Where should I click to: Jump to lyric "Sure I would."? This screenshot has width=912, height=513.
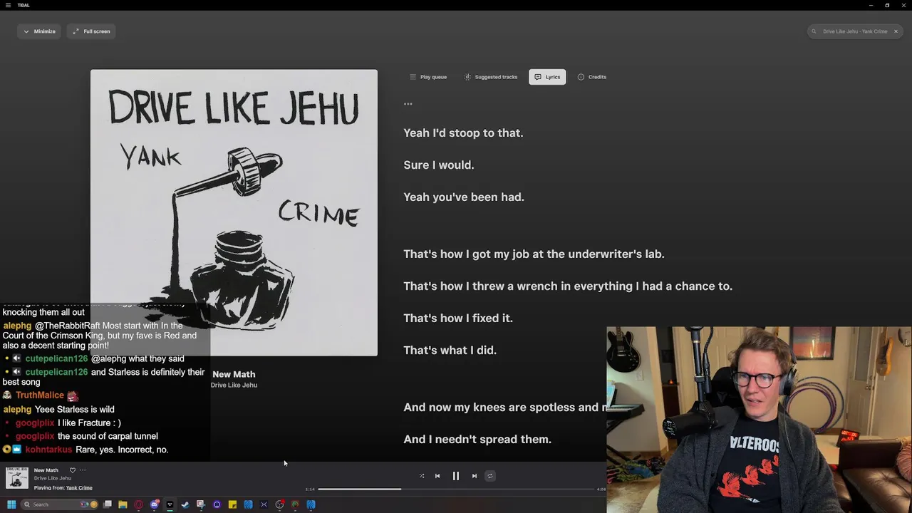pos(439,165)
